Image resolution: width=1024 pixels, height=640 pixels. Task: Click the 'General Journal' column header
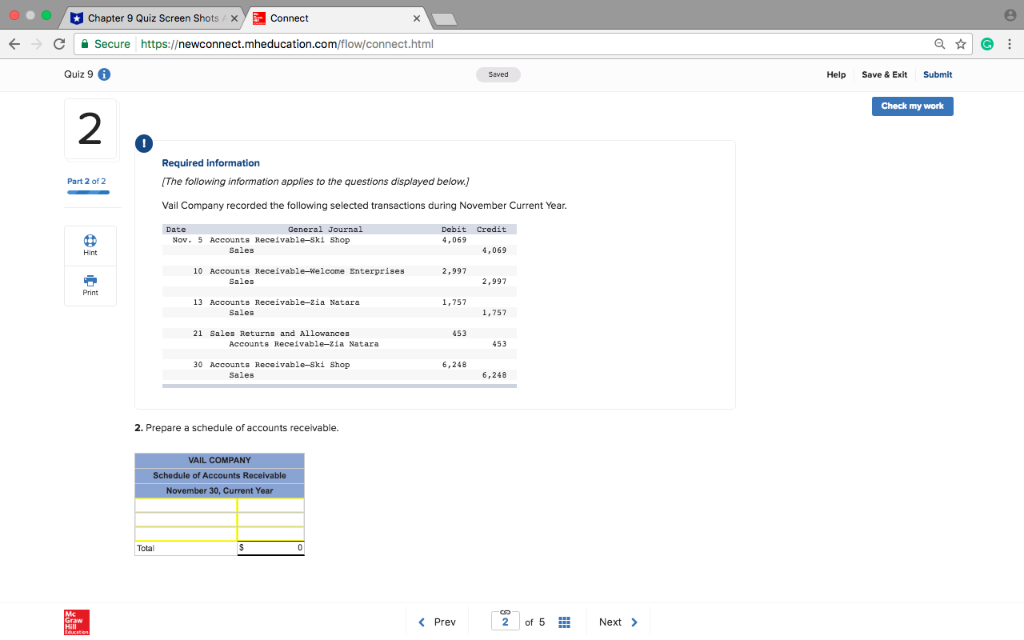click(325, 230)
